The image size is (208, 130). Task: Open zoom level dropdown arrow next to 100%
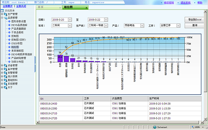click(203, 127)
